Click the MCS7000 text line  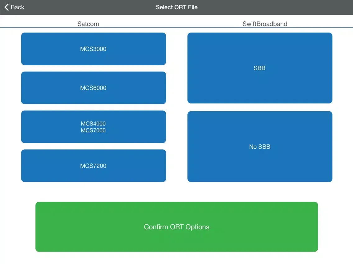tap(93, 130)
